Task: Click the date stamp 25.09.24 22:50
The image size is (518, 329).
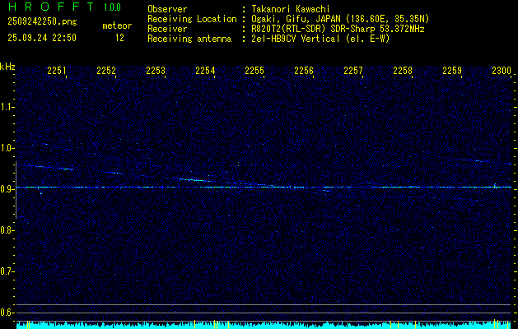Action: pyautogui.click(x=41, y=37)
